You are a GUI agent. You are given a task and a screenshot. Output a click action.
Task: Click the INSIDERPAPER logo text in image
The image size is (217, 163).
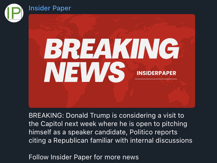pyautogui.click(x=156, y=73)
